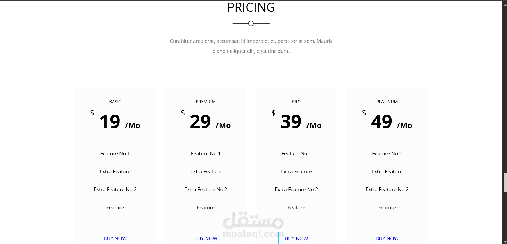507x244 pixels.
Task: Click Extra Feature No 2 in Pro column
Action: (x=296, y=189)
